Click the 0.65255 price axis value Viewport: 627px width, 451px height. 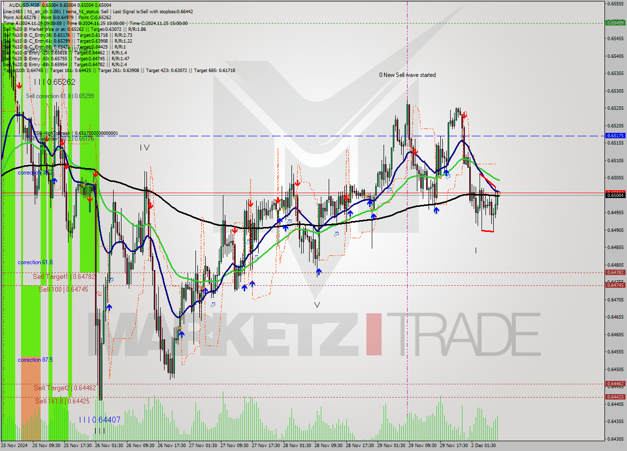[x=615, y=108]
